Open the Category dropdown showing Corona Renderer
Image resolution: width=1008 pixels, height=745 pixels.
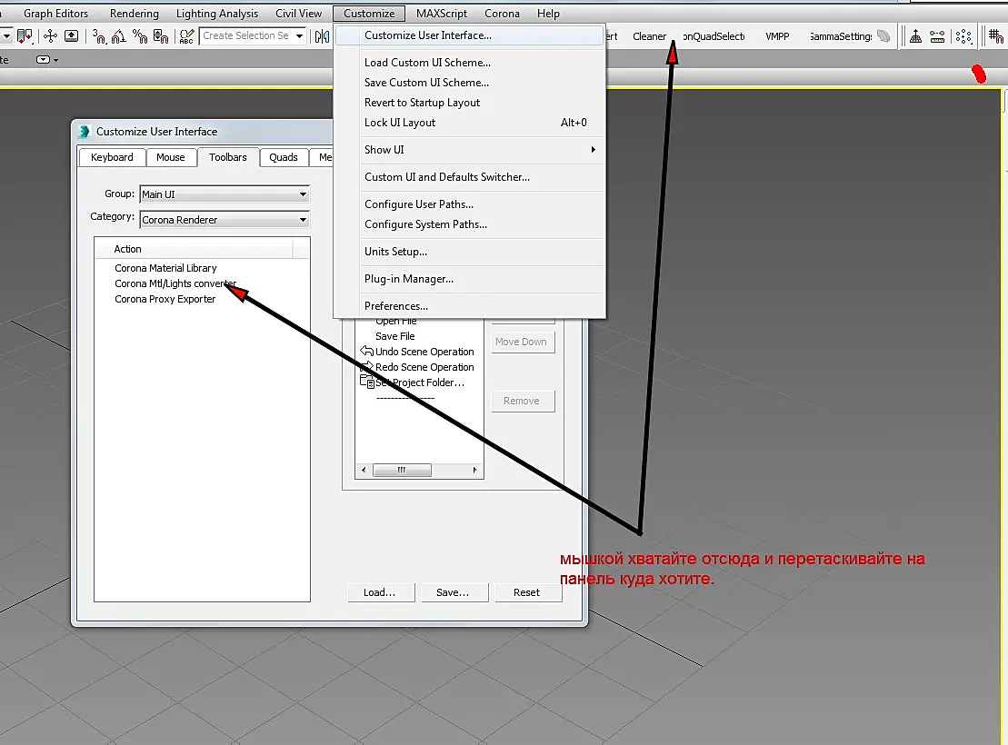225,220
